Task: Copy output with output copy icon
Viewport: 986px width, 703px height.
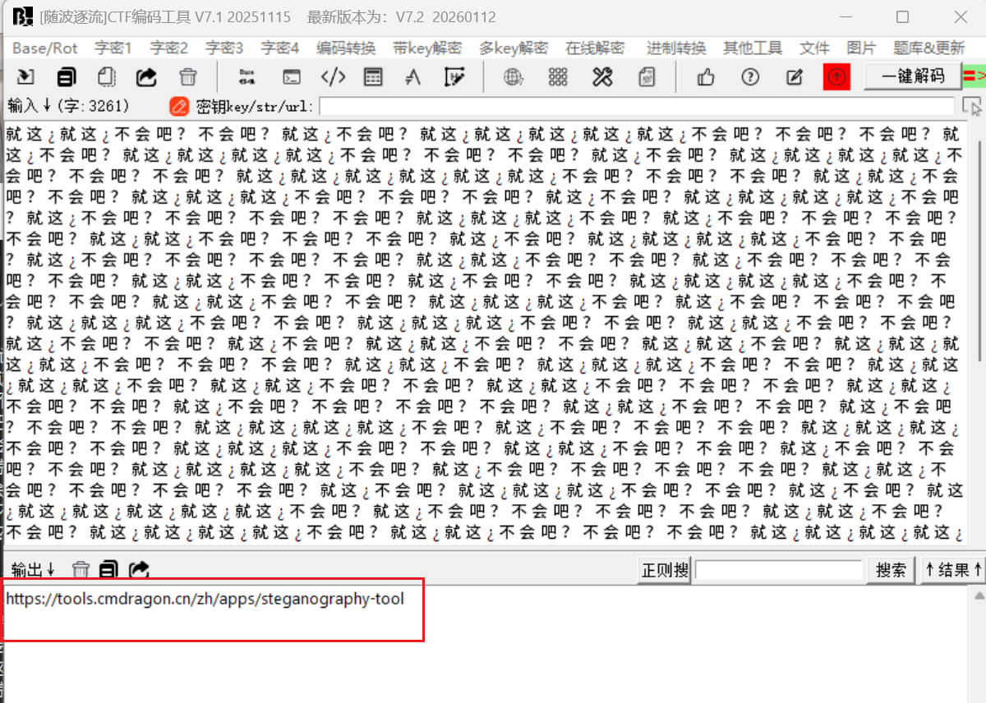Action: (x=108, y=569)
